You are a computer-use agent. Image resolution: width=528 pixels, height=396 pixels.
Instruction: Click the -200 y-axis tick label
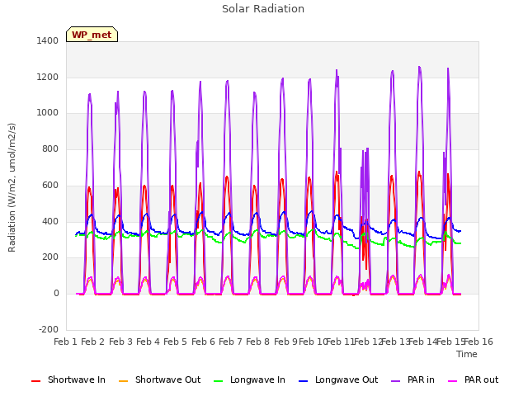tap(49, 329)
